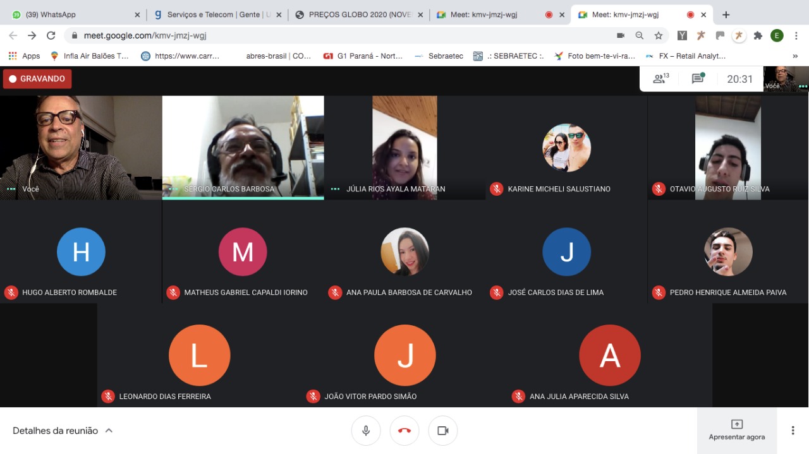Open the participants list icon
Viewport: 809px width, 454px height.
tap(660, 79)
